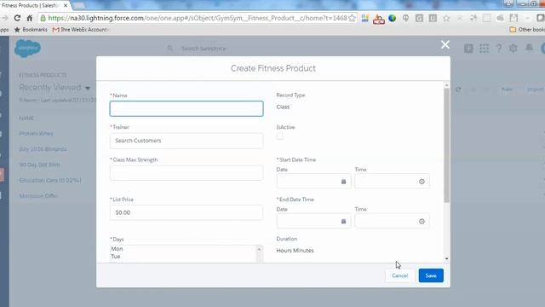
Task: Open the Start Time clock picker icon
Action: point(422,182)
